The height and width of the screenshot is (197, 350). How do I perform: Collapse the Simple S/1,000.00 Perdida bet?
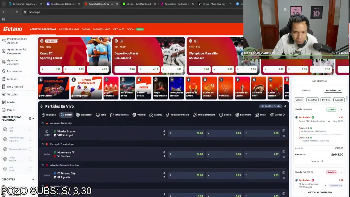[341, 172]
